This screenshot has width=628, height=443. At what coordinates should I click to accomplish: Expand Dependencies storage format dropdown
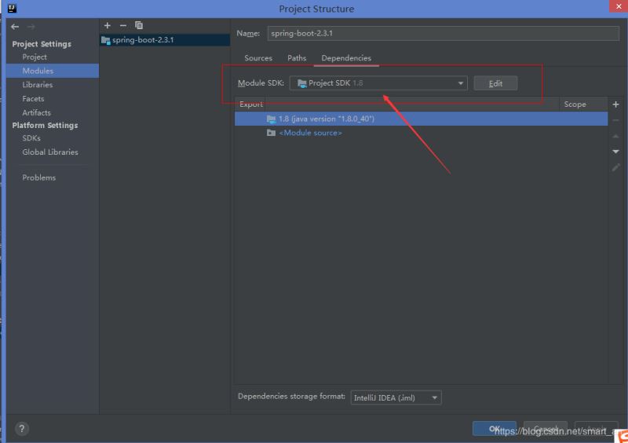click(x=396, y=397)
